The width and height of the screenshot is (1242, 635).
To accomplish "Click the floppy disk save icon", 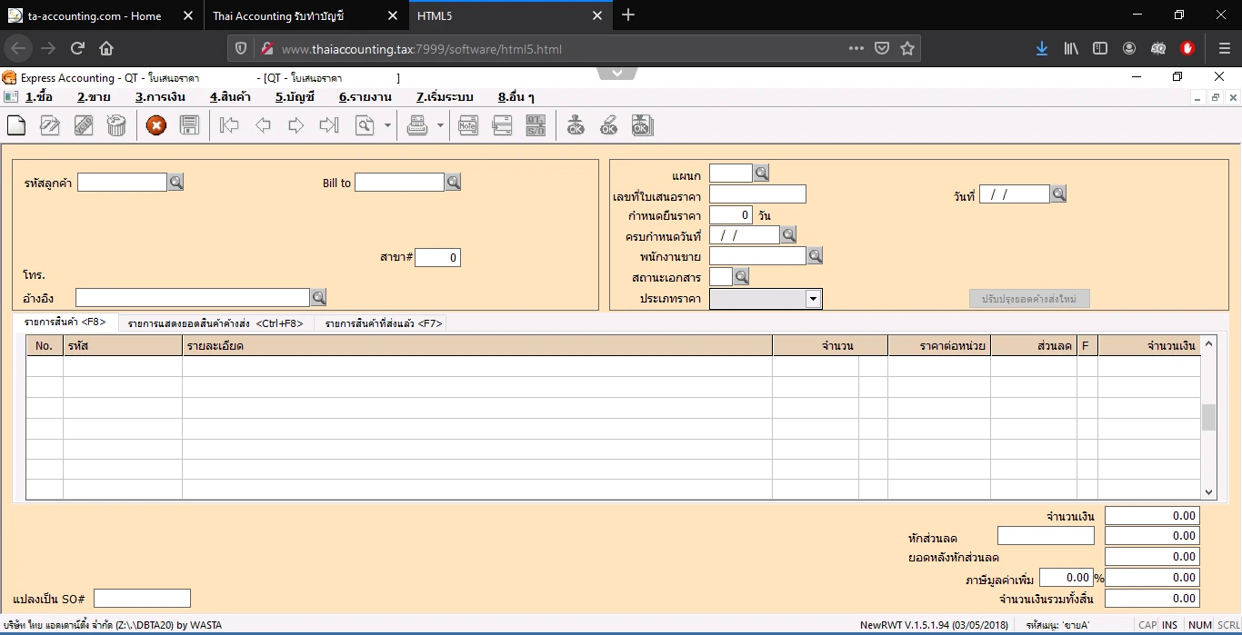I will click(x=189, y=126).
